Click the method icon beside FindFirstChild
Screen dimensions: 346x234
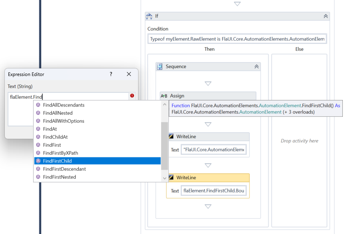click(x=38, y=161)
